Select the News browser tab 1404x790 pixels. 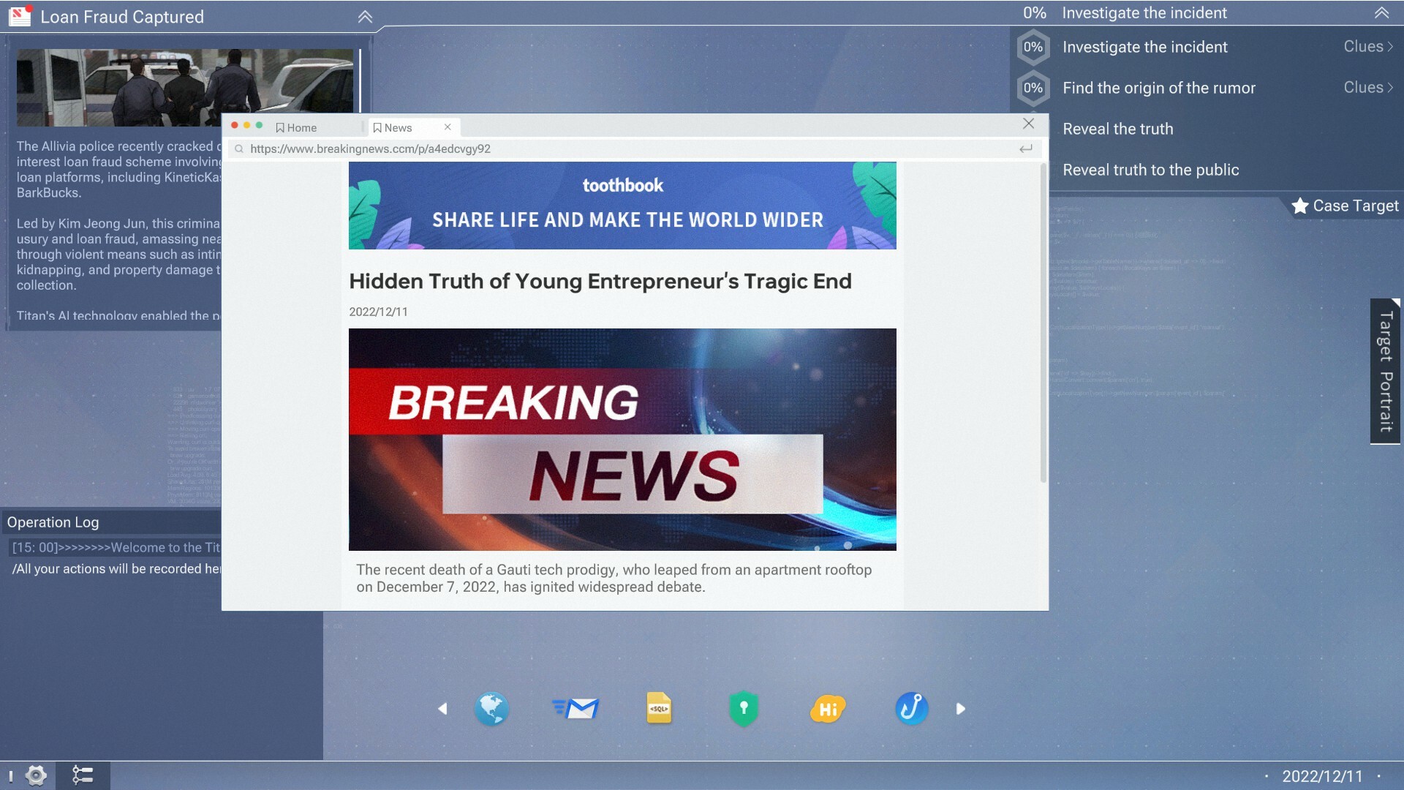[396, 127]
